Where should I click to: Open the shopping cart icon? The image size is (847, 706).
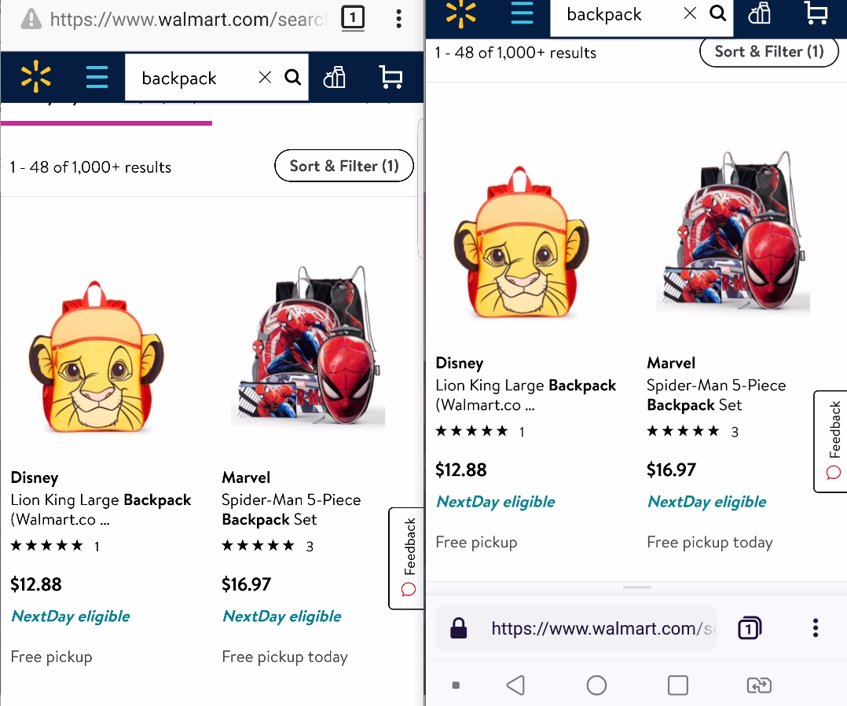click(x=815, y=13)
